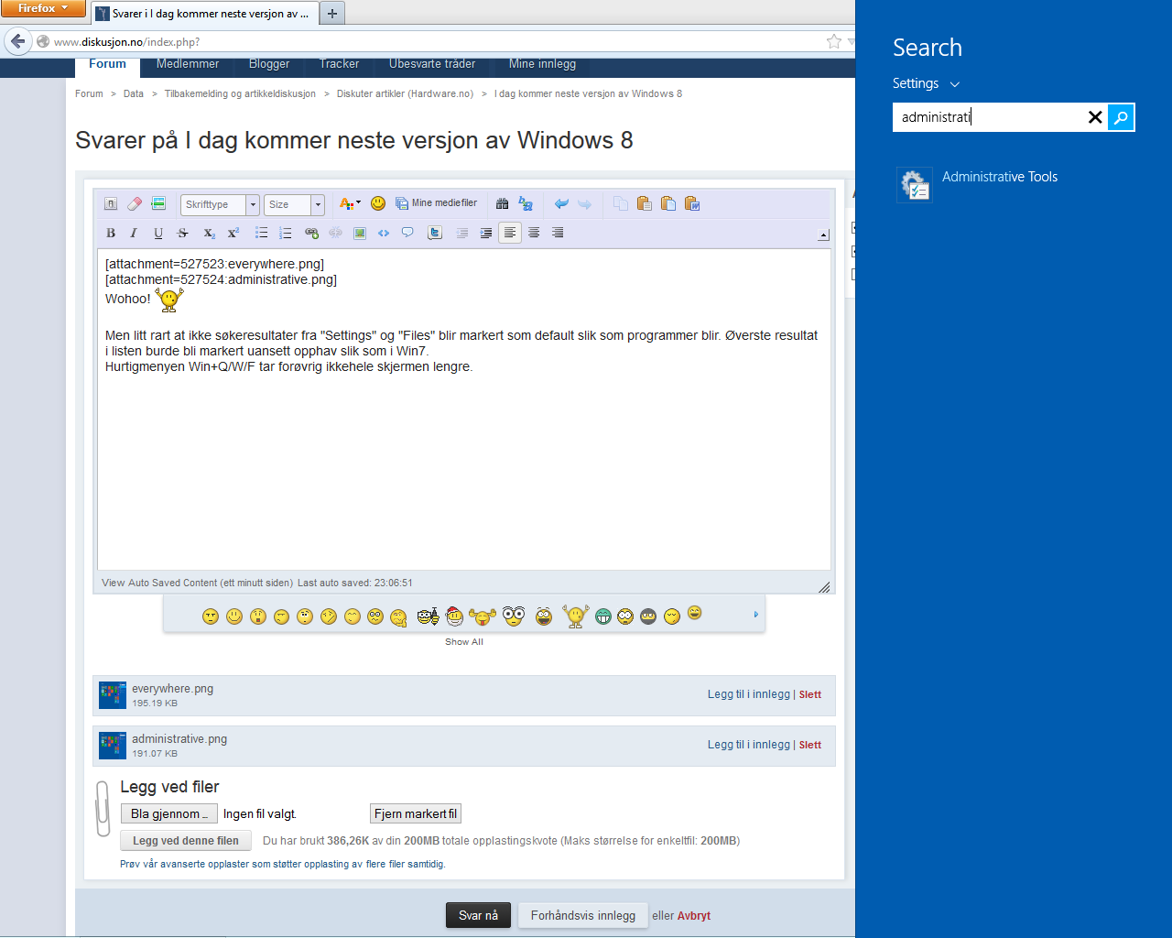This screenshot has height=938, width=1172.
Task: Toggle italic formatting
Action: pos(135,233)
